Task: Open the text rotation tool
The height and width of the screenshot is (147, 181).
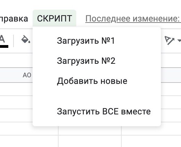Action: pyautogui.click(x=170, y=40)
